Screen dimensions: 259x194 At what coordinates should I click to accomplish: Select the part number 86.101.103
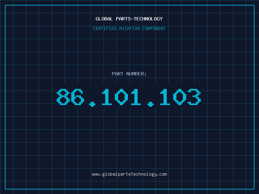(x=129, y=97)
